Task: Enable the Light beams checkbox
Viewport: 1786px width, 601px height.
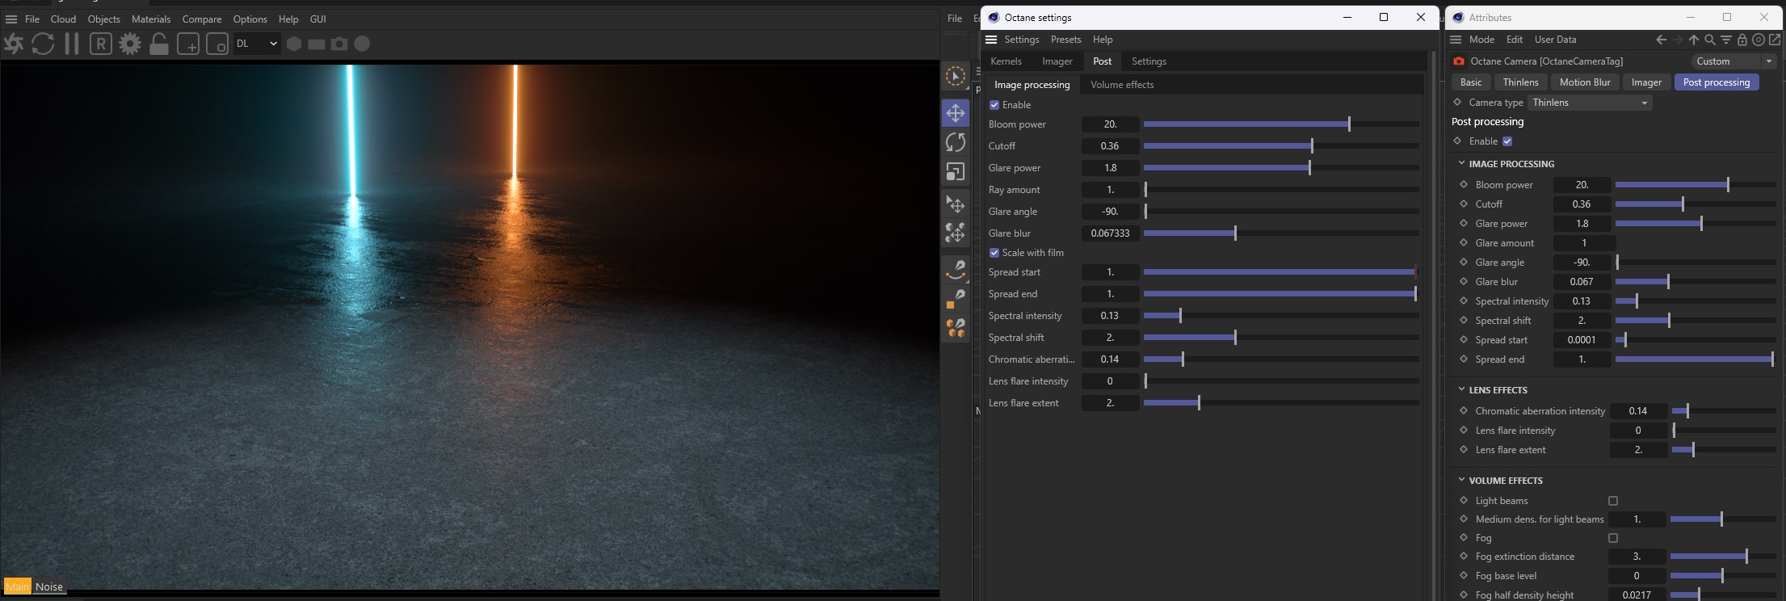Action: pyautogui.click(x=1613, y=501)
